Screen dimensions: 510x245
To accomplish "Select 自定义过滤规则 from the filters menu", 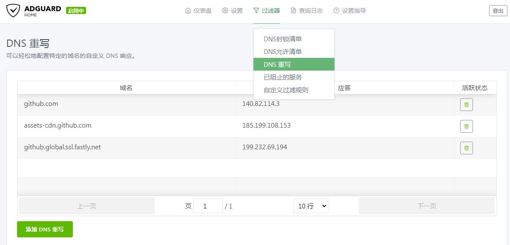I will 285,90.
